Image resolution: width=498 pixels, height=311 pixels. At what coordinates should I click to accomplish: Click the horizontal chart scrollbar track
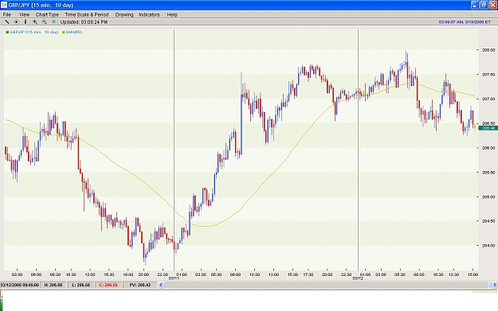click(x=327, y=285)
